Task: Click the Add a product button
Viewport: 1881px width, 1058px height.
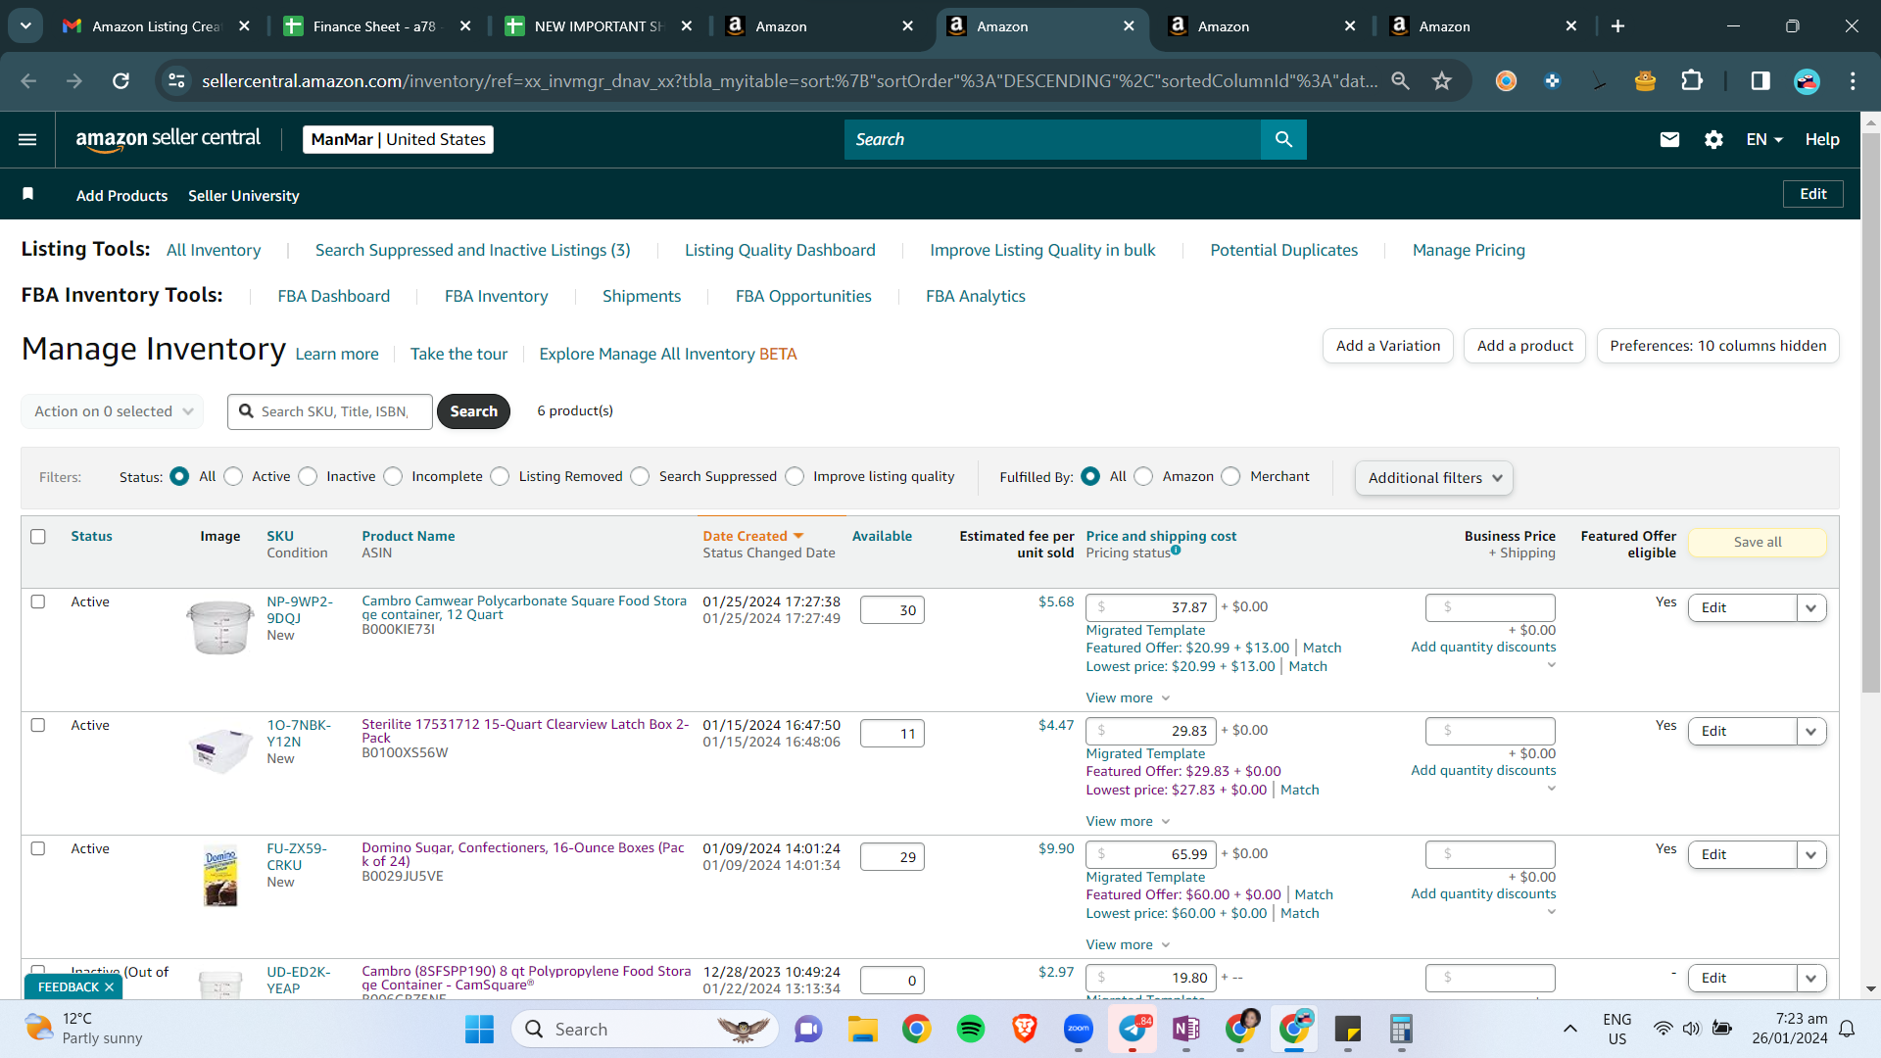Action: 1524,346
